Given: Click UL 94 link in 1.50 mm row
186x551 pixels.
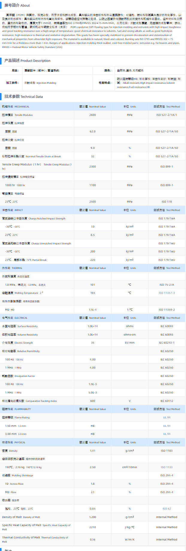Looking at the screenshot, I should point(167,426).
